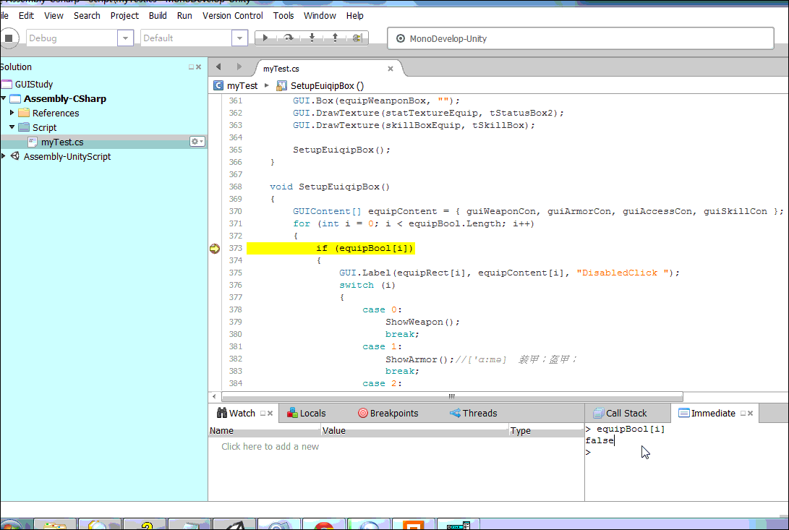Navigate forward in editor history
This screenshot has width=789, height=530.
[239, 67]
